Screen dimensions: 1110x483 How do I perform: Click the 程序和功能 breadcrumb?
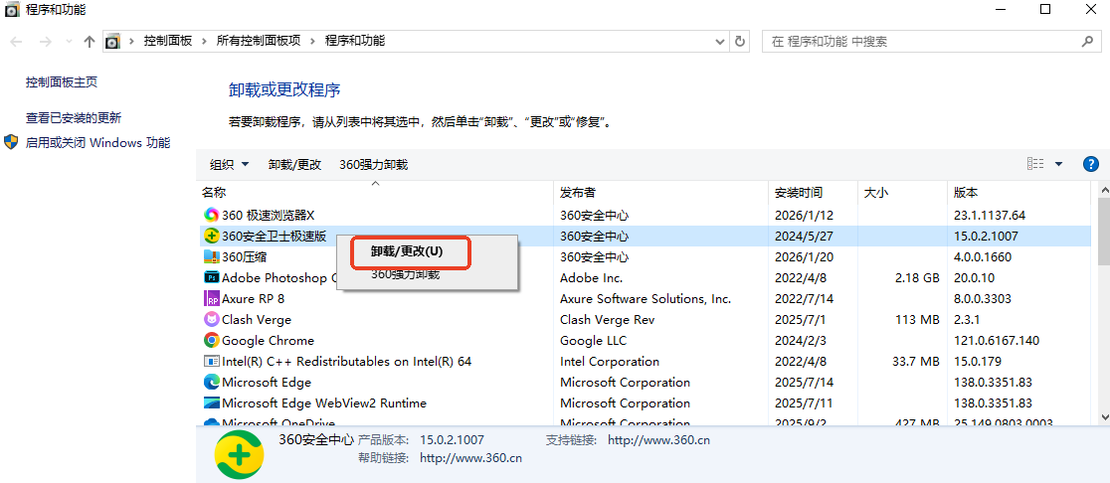click(x=355, y=41)
